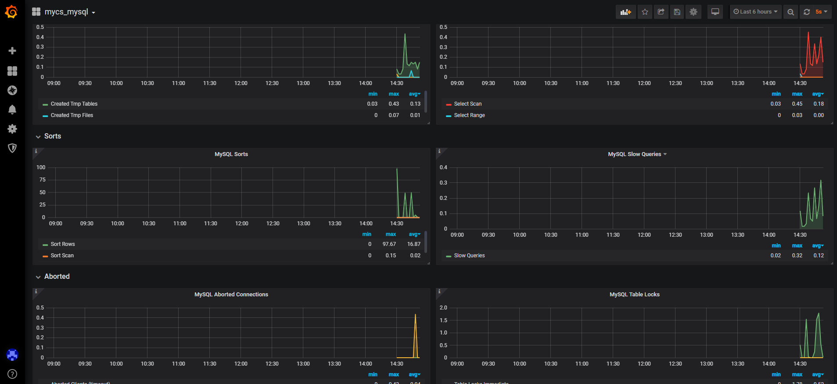Click the Sort Scan orange swatch
Viewport: 837px width, 384px height.
45,256
